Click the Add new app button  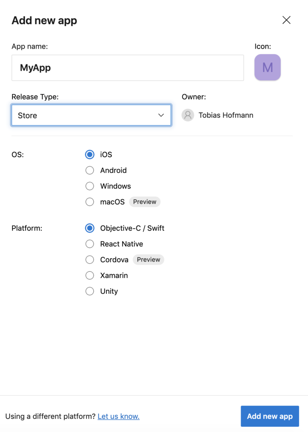click(269, 416)
